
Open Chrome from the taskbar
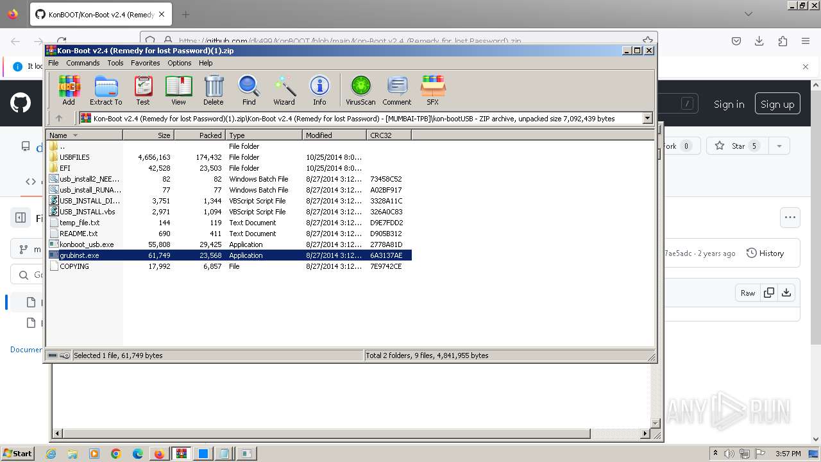tap(116, 454)
